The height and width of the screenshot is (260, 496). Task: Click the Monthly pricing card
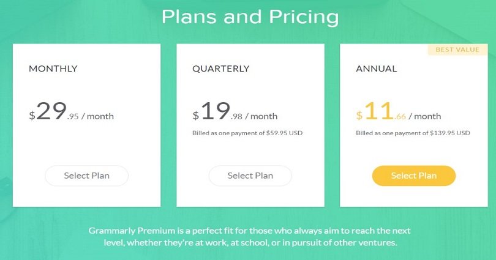(x=87, y=125)
